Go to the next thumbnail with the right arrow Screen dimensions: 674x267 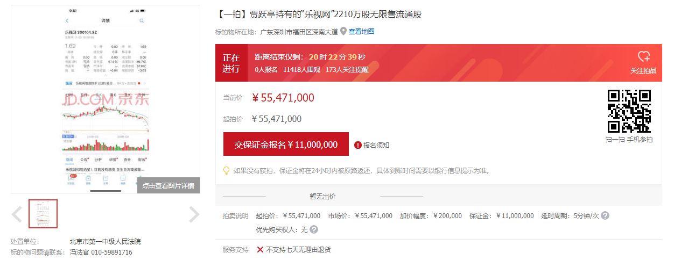click(194, 214)
